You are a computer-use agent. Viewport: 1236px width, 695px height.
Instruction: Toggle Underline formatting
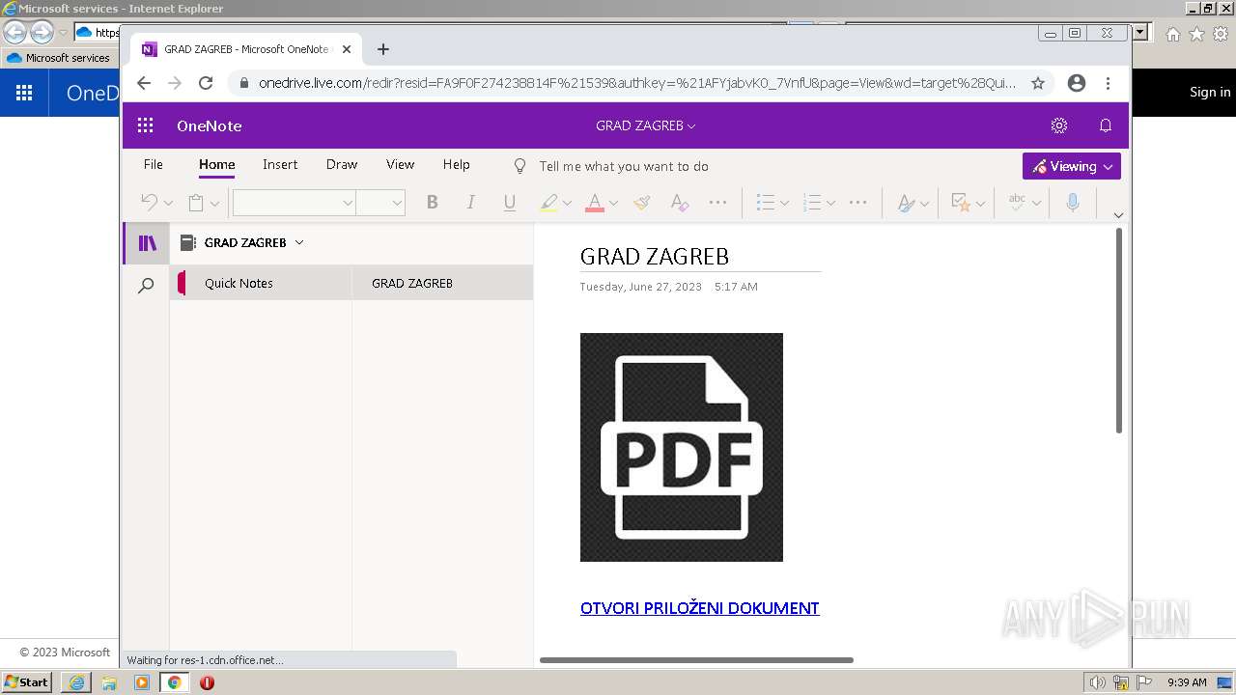click(509, 202)
